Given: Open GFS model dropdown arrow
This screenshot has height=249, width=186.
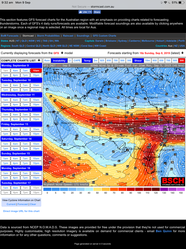Looking at the screenshot, I should tap(62, 53).
